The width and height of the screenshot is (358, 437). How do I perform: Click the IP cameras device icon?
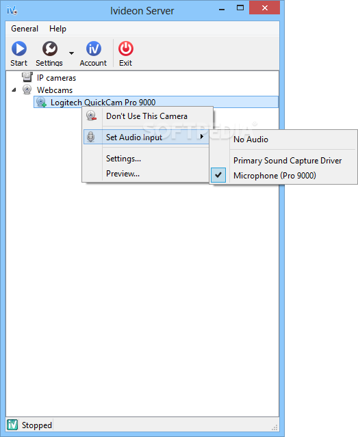(27, 77)
